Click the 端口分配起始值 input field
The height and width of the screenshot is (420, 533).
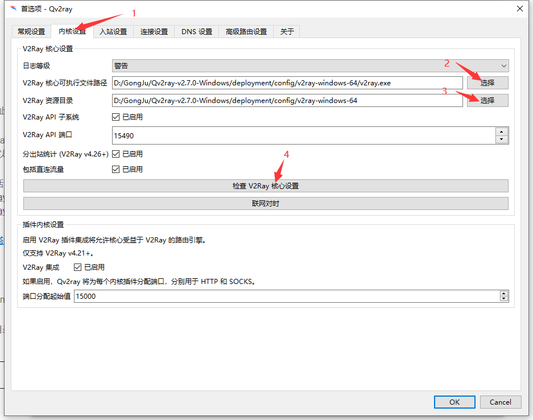pyautogui.click(x=287, y=296)
